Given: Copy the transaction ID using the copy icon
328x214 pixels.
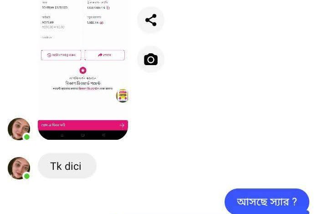Looking at the screenshot, I should click(108, 8).
